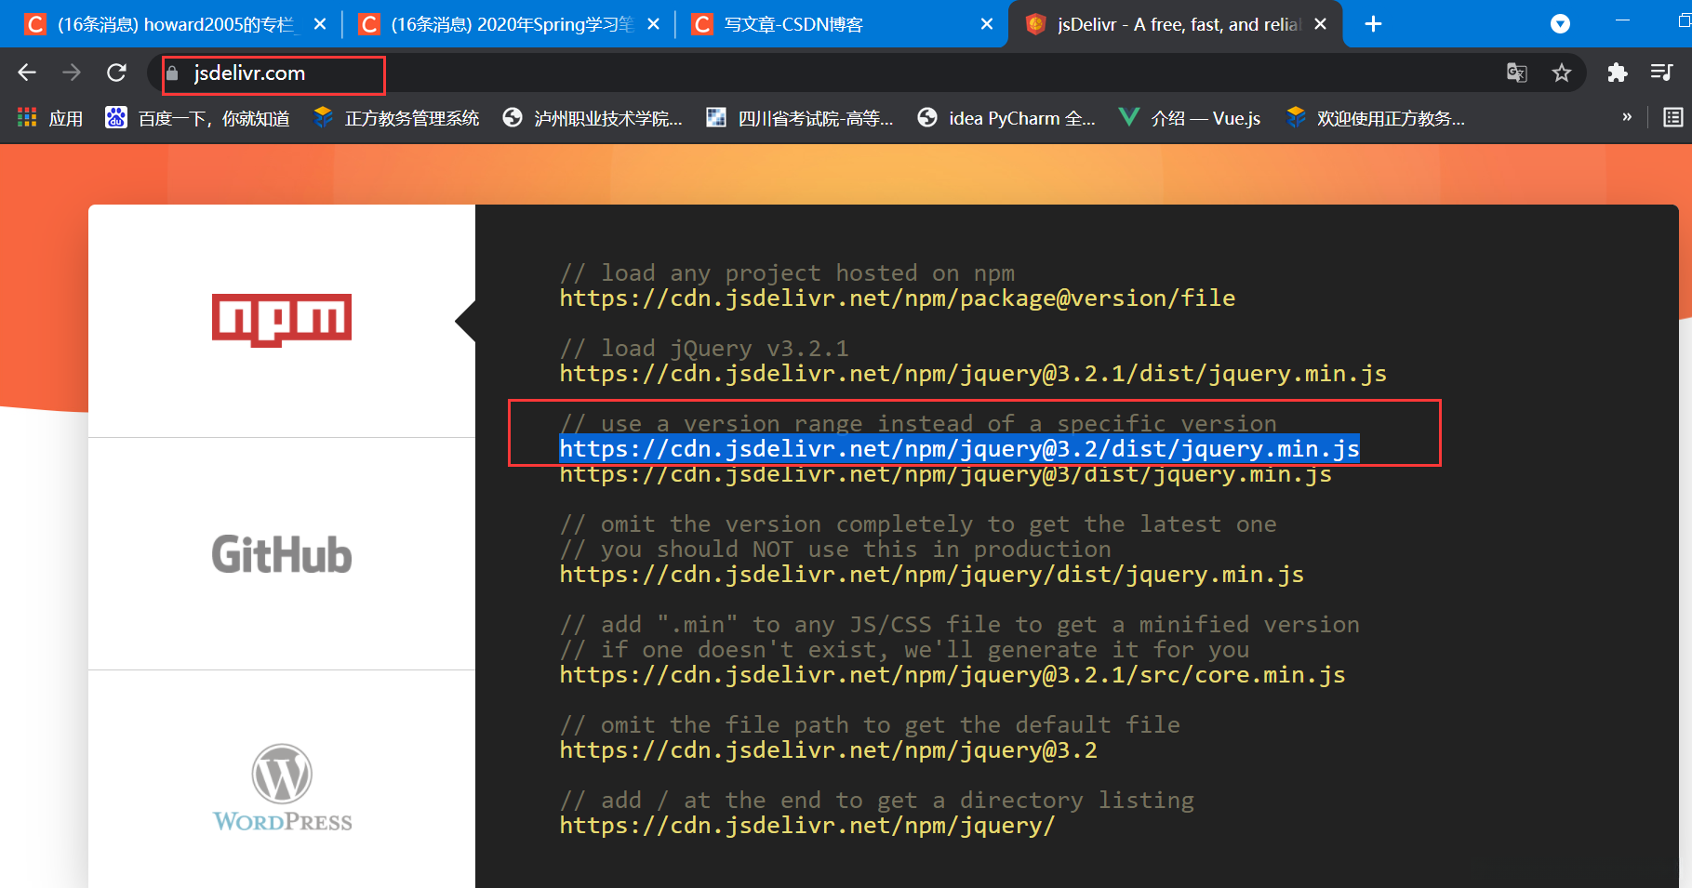This screenshot has width=1692, height=888.
Task: Click "if one doesn't exist" comment line
Action: 904,650
